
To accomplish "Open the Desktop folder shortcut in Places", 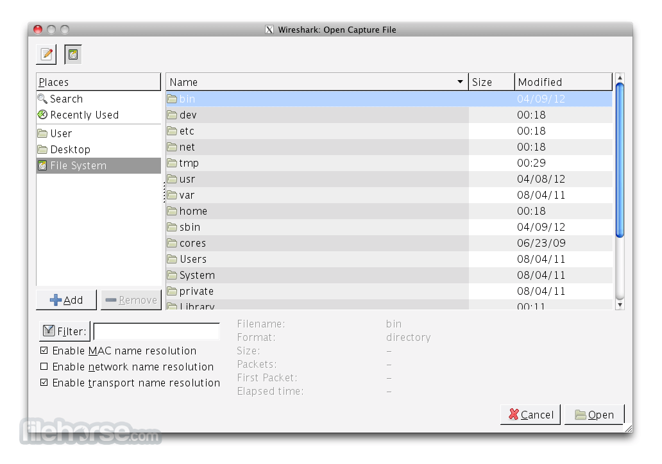I will pyautogui.click(x=98, y=149).
